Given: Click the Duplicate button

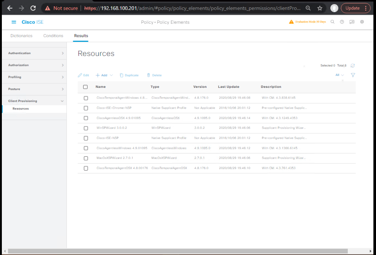Looking at the screenshot, I should [129, 75].
